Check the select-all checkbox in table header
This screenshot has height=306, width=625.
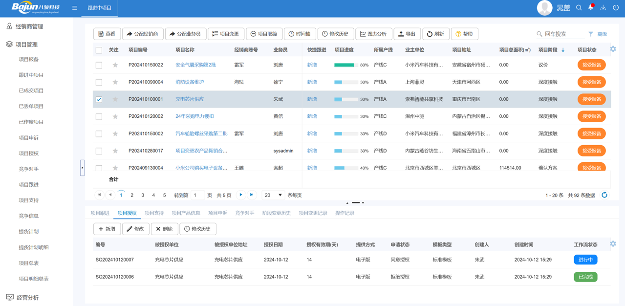[98, 49]
